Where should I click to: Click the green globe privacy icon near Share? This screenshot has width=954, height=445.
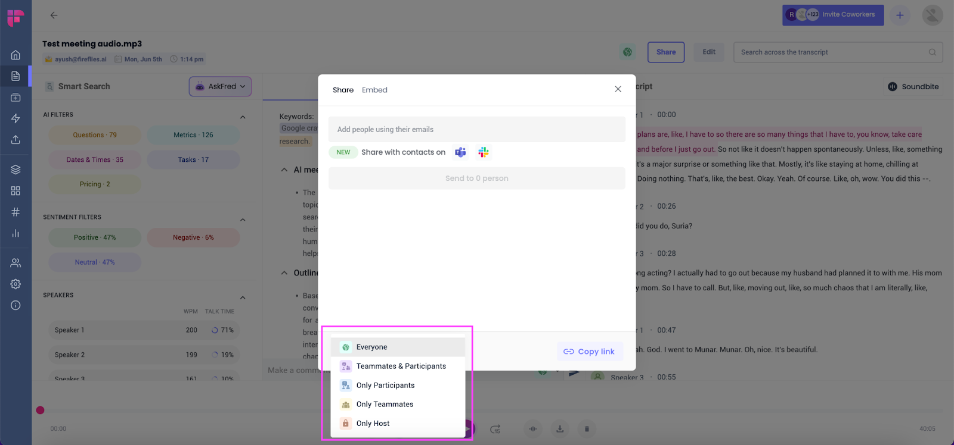click(x=627, y=52)
